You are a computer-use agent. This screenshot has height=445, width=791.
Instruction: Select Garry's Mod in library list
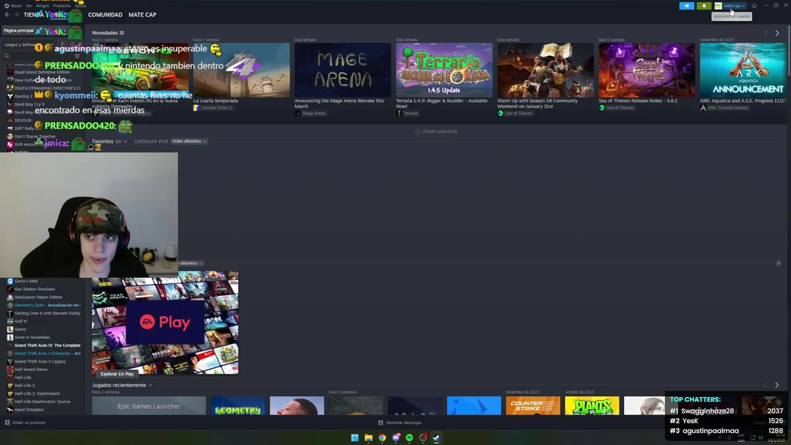(x=43, y=281)
